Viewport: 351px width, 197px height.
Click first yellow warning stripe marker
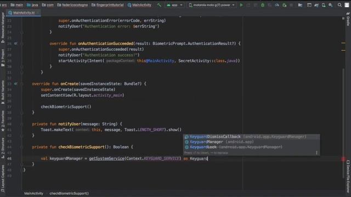[x=343, y=43]
